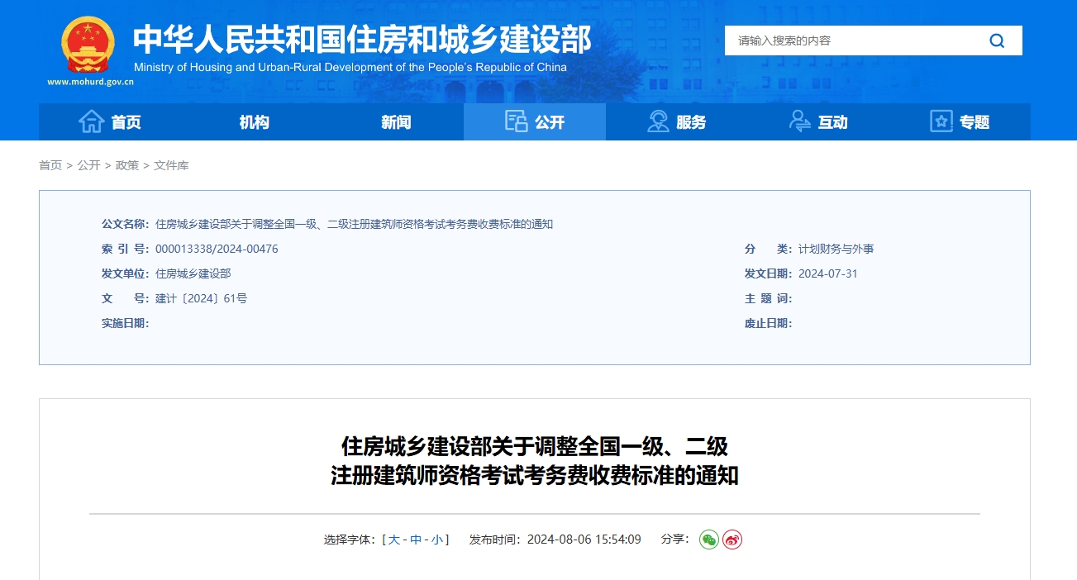Viewport: 1077px width, 580px height.
Task: Click the 主题词 label
Action: pos(769,298)
